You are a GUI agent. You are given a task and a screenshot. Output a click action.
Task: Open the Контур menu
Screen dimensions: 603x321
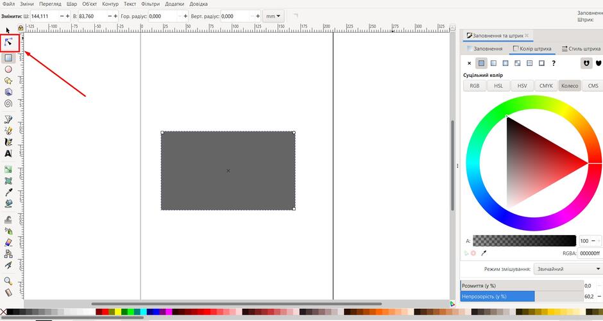(x=110, y=4)
